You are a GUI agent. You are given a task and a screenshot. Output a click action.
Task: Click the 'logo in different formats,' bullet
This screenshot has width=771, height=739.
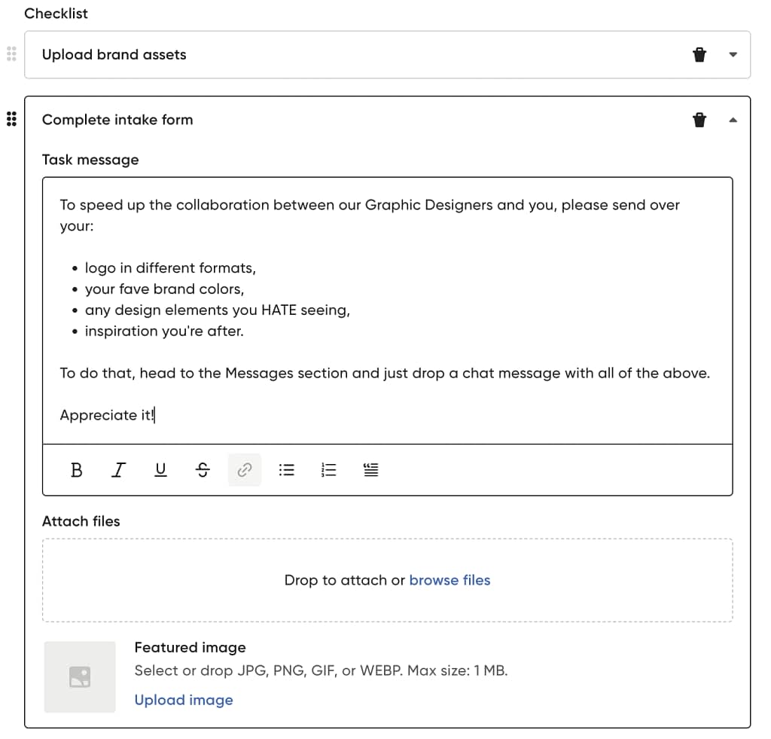[170, 268]
